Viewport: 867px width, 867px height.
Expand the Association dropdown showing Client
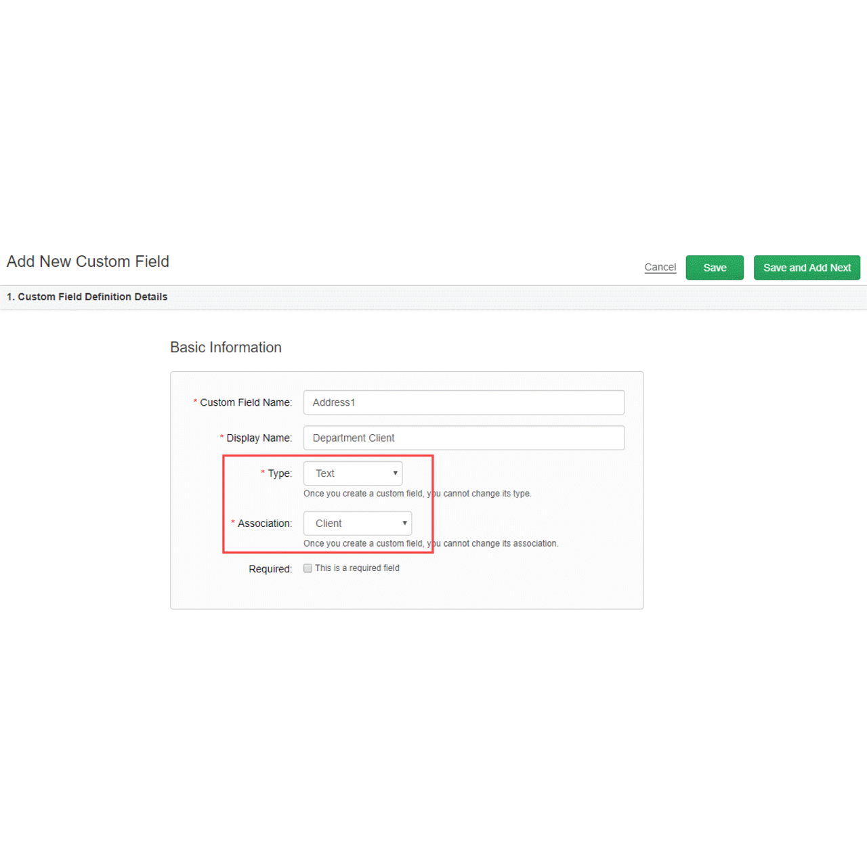click(358, 524)
